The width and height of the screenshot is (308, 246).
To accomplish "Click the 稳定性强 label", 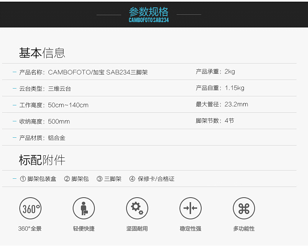I will click(191, 229).
